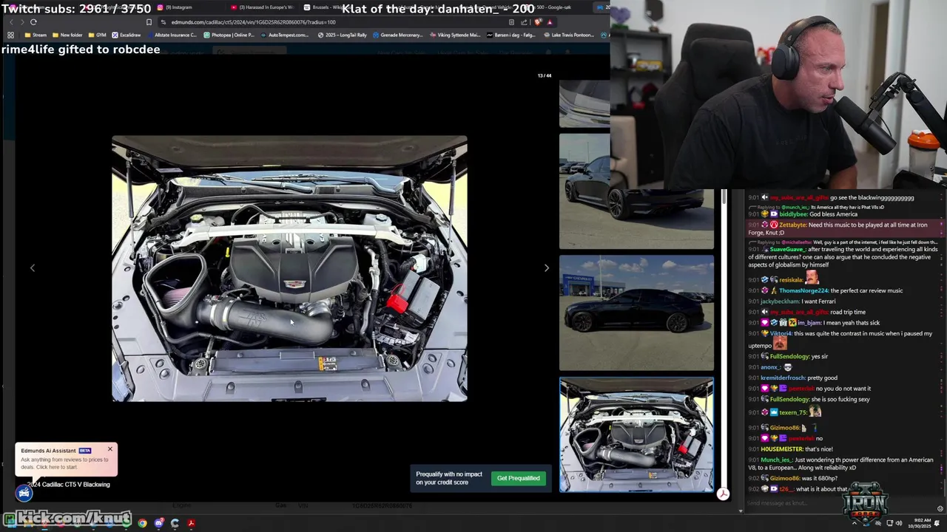Select the side profile black car thumbnail
Image resolution: width=947 pixels, height=532 pixels.
(x=636, y=313)
